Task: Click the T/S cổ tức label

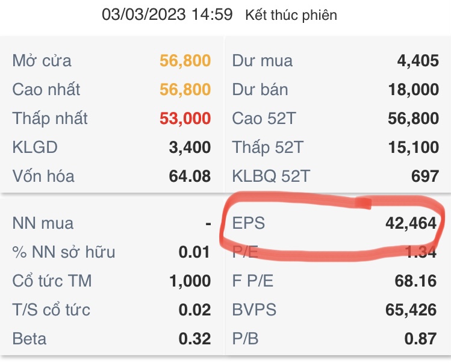Action: [51, 310]
